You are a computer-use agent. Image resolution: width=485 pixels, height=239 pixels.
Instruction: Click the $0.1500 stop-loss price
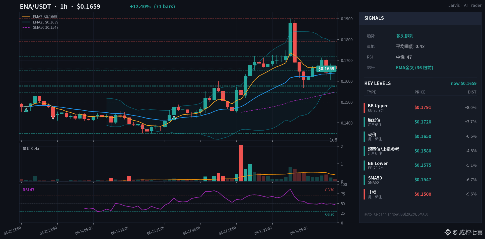pos(423,194)
